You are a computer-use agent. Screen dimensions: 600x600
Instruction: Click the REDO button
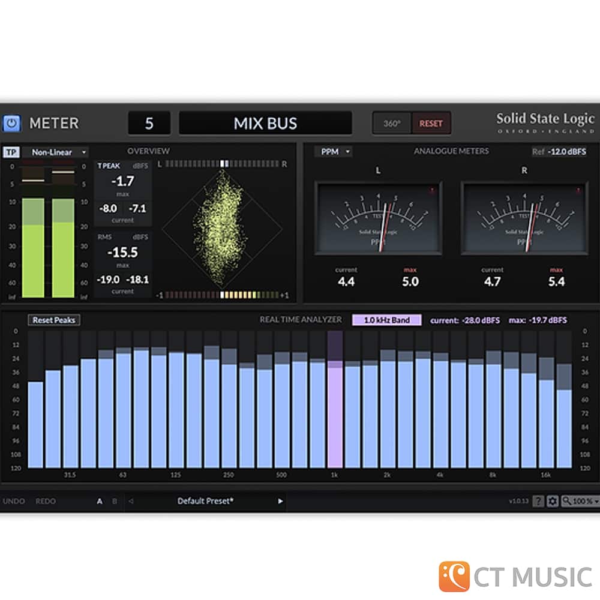pos(46,501)
